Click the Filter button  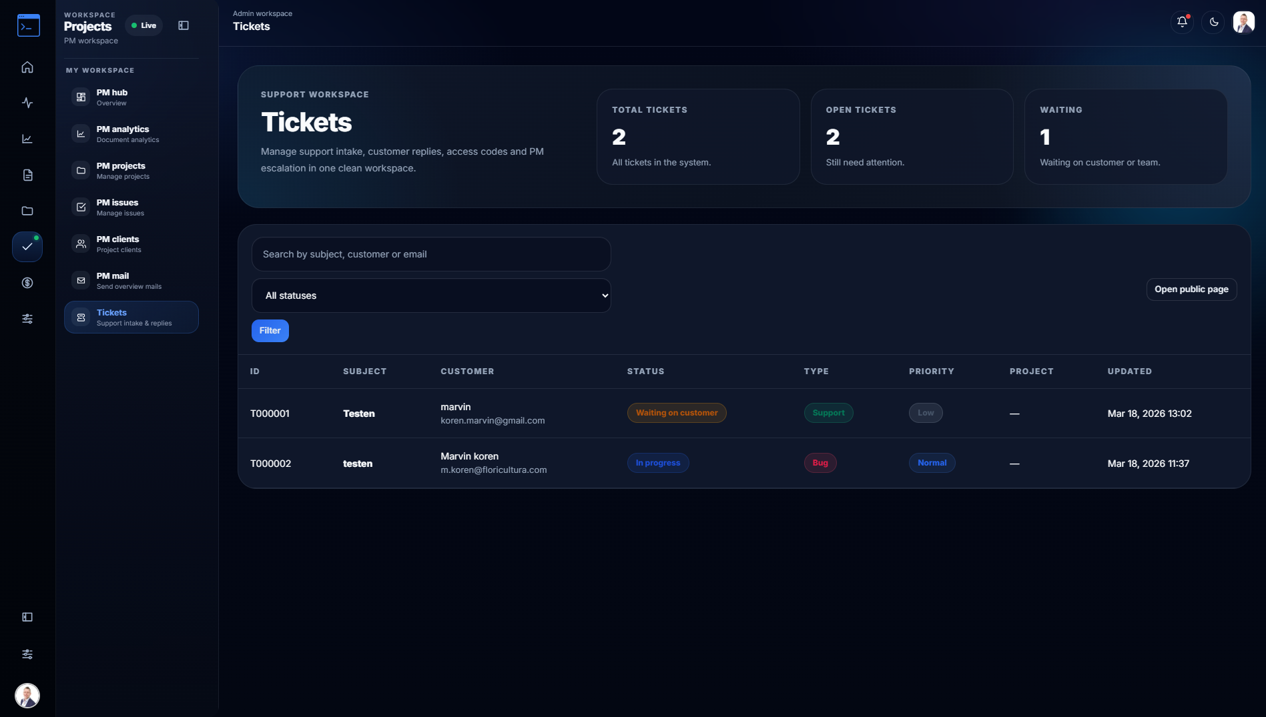click(x=270, y=330)
